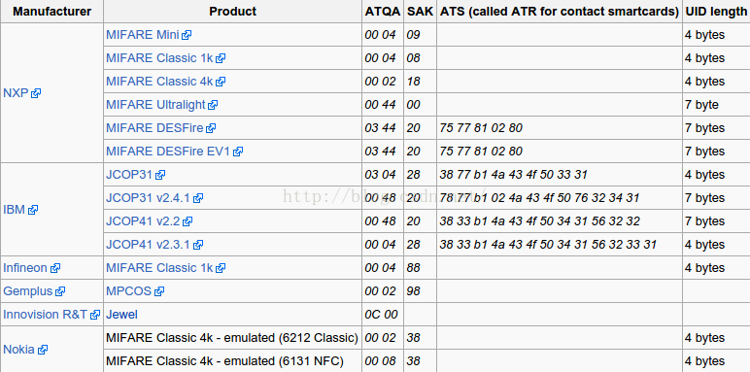Click external link icon next to Infineon
This screenshot has height=372, width=750.
point(55,268)
